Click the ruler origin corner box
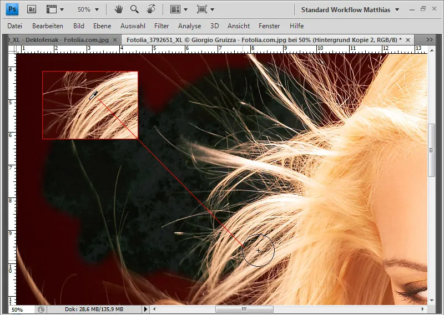This screenshot has height=315, width=444. pos(12,50)
